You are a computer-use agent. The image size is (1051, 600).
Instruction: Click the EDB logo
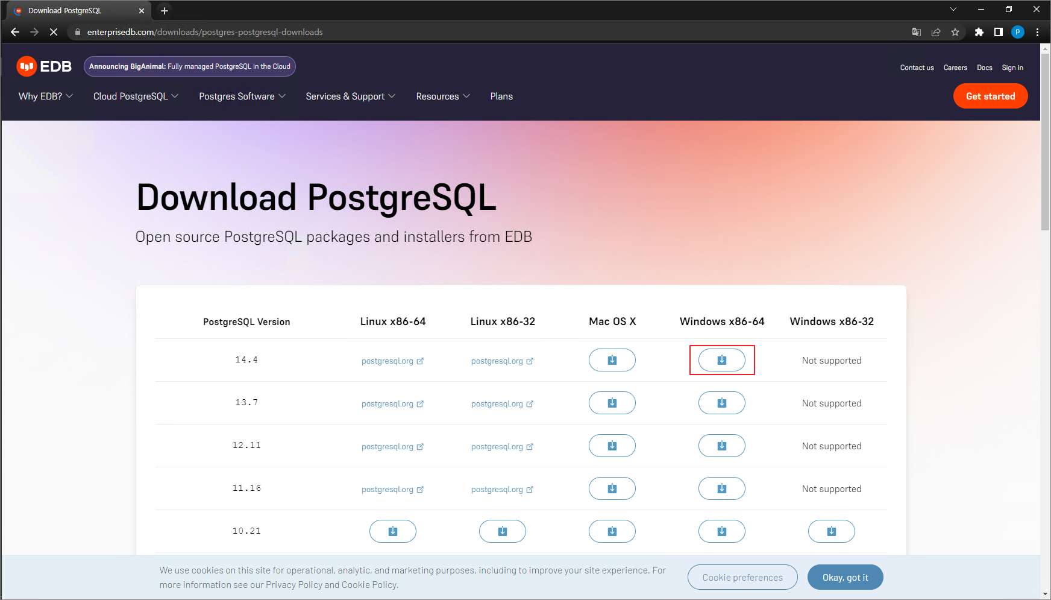pos(44,66)
